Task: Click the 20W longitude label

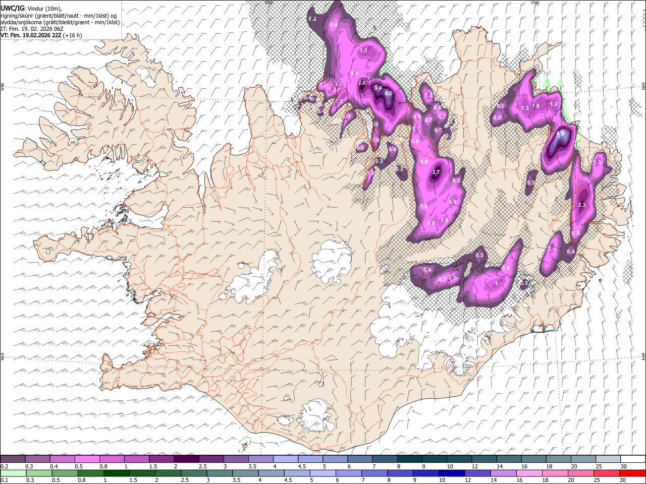Action: (268, 2)
